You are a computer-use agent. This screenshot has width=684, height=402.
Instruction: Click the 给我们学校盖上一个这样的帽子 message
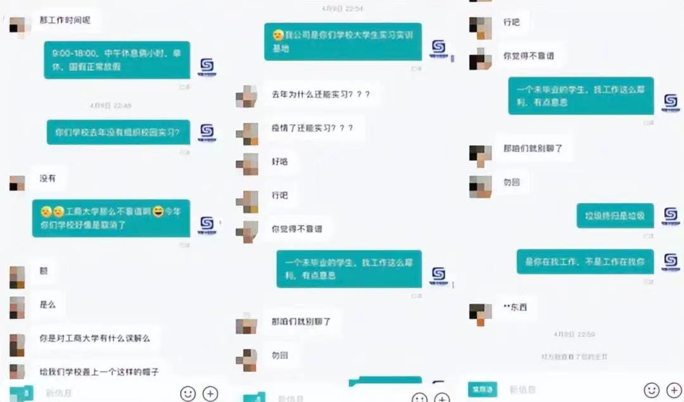pos(99,372)
